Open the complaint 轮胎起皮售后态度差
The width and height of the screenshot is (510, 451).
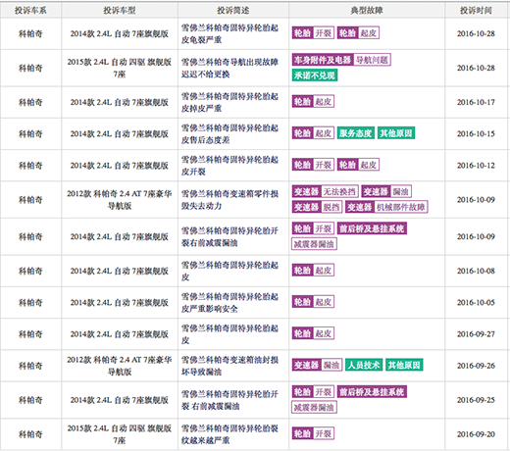[x=229, y=134]
